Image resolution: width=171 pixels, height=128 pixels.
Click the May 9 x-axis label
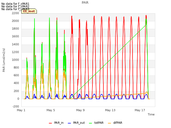80,110
